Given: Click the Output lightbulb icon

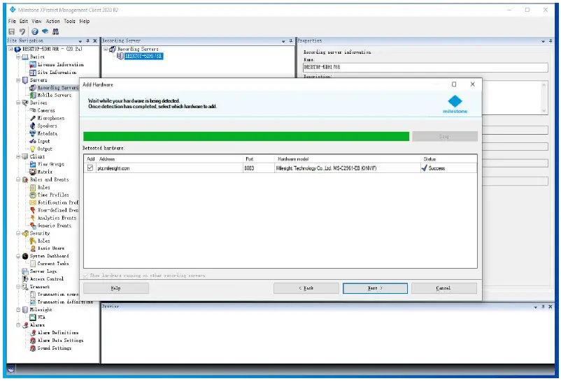Looking at the screenshot, I should 33,149.
